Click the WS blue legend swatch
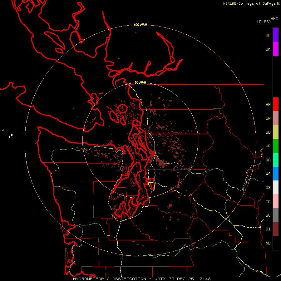This screenshot has width=281, height=281. [276, 174]
